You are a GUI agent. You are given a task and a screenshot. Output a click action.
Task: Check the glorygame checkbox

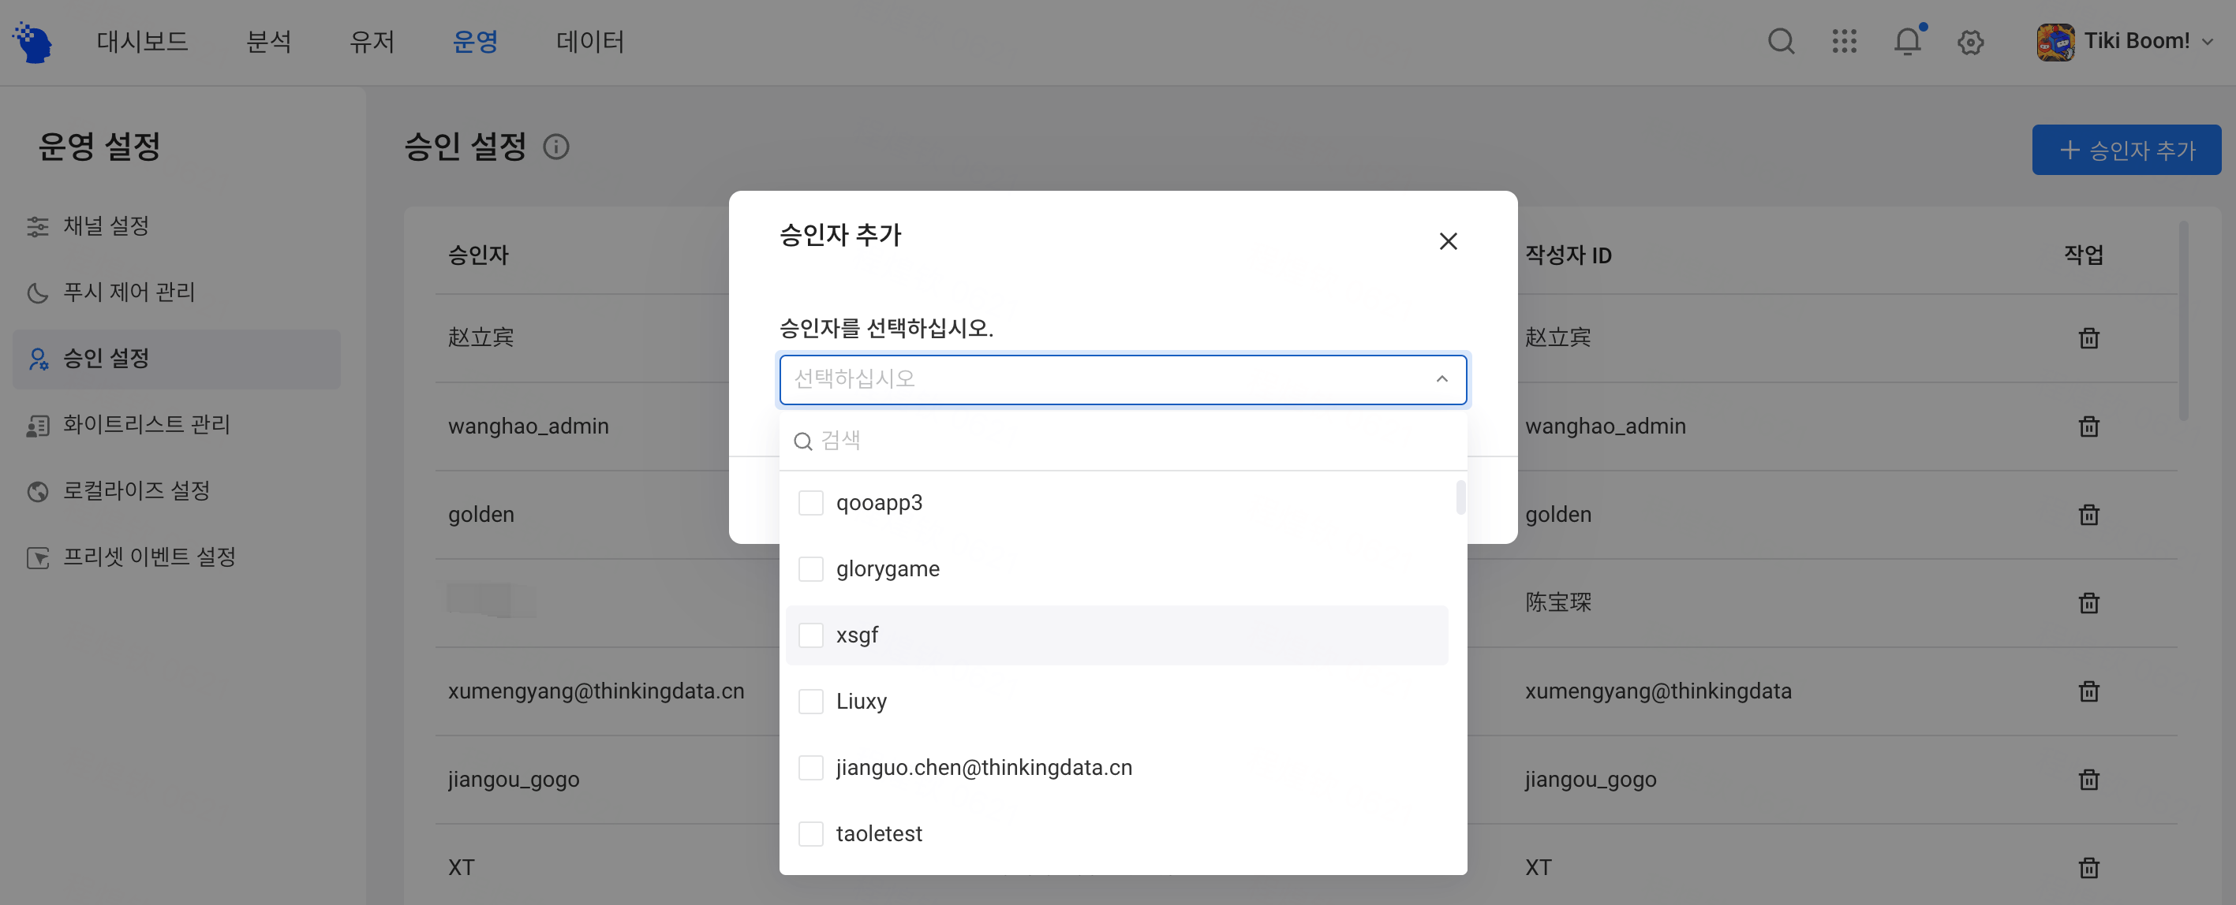(x=810, y=569)
